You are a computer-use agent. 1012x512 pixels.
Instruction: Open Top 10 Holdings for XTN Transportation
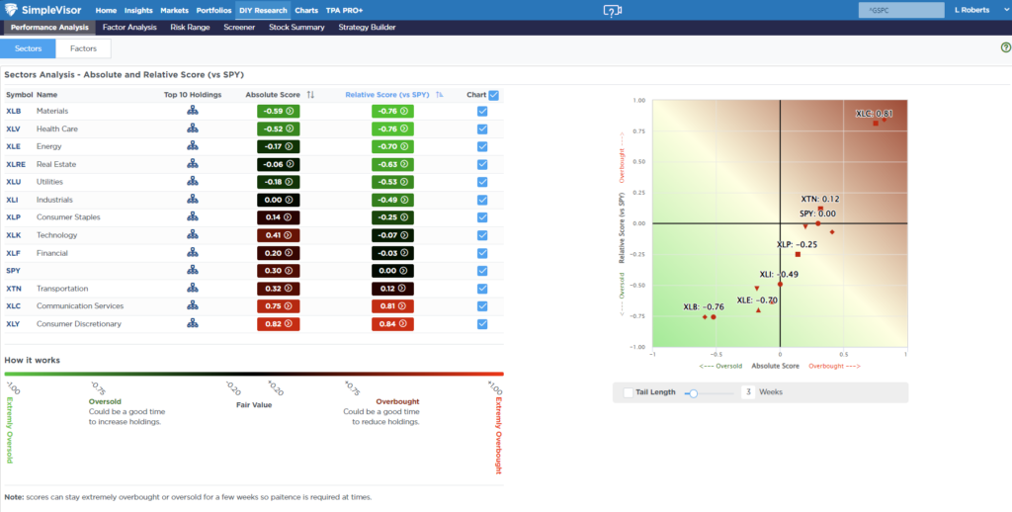tap(193, 288)
